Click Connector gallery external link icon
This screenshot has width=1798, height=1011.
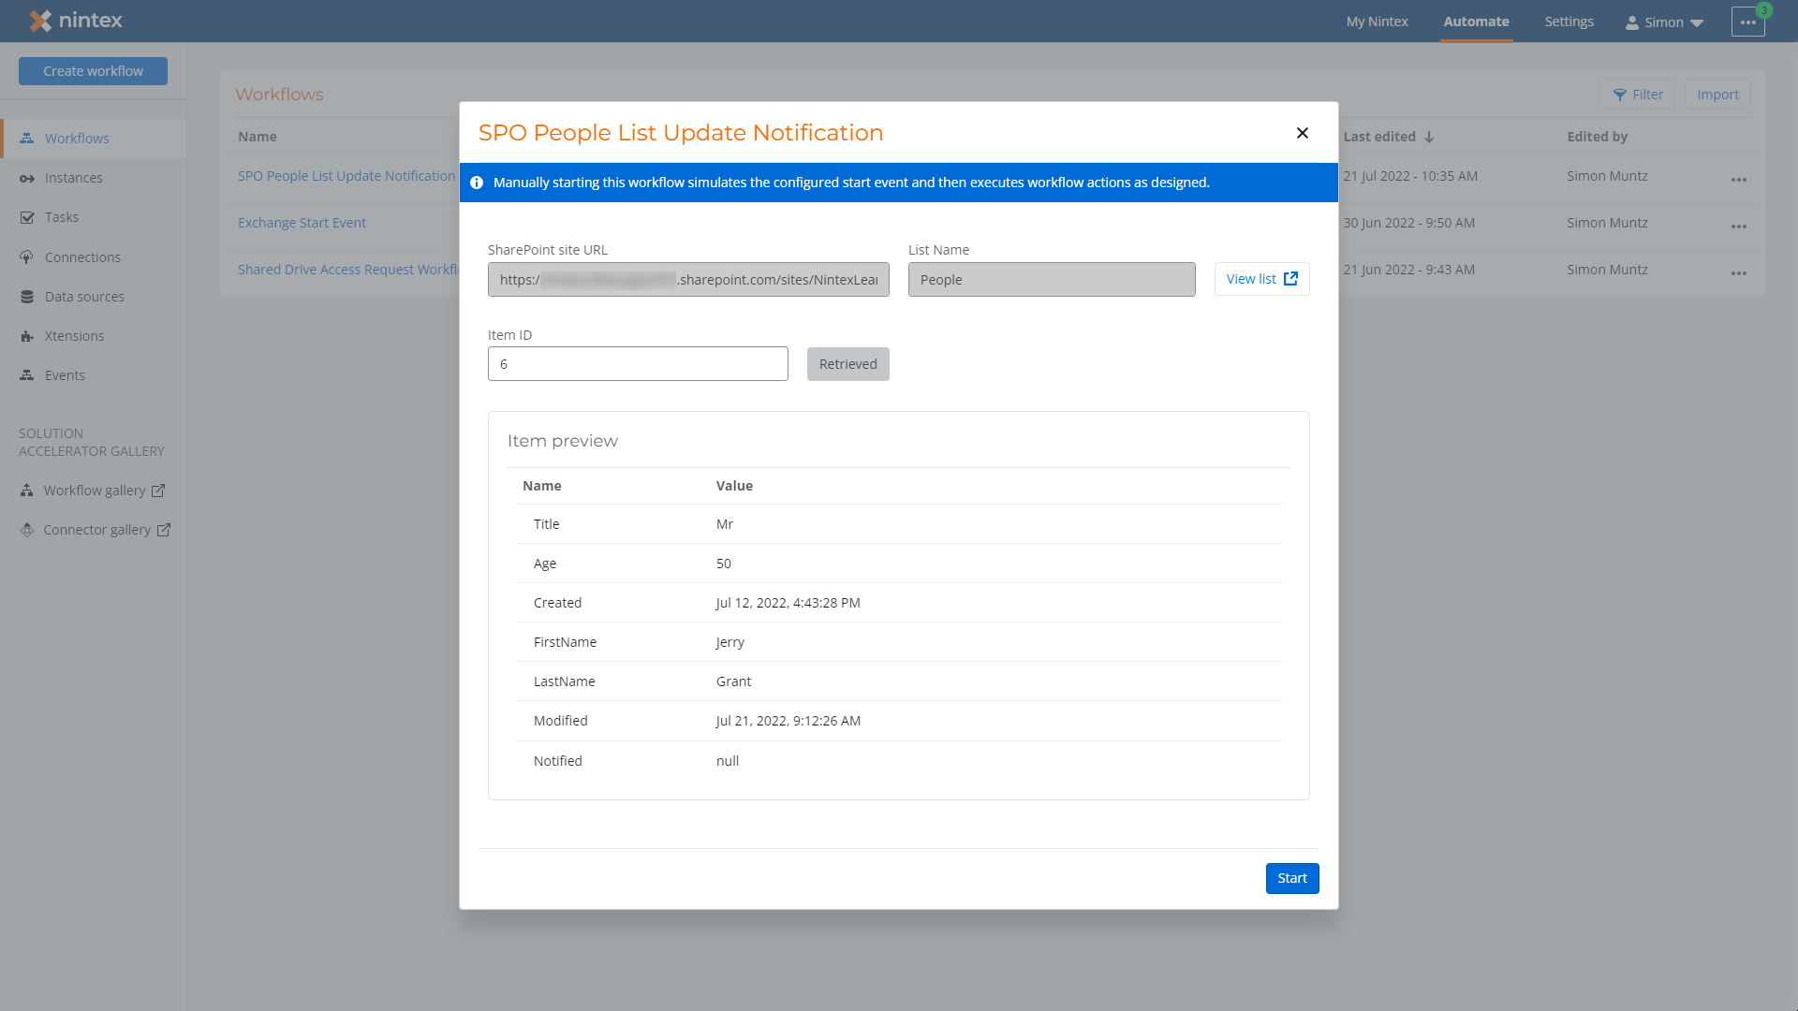pos(164,530)
